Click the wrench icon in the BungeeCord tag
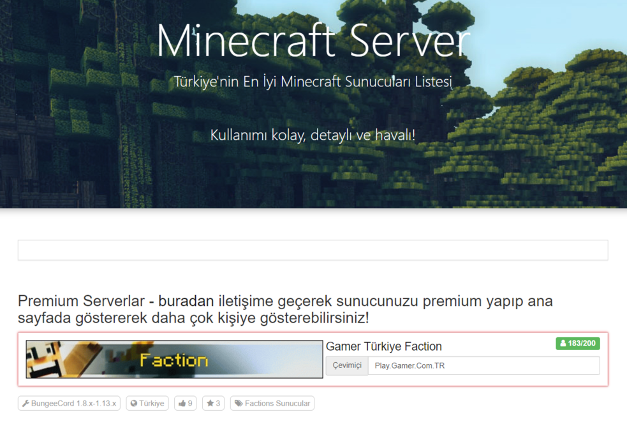 click(x=26, y=403)
